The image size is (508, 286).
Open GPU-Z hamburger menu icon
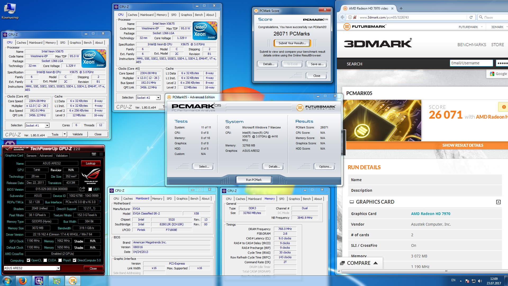pos(101,154)
